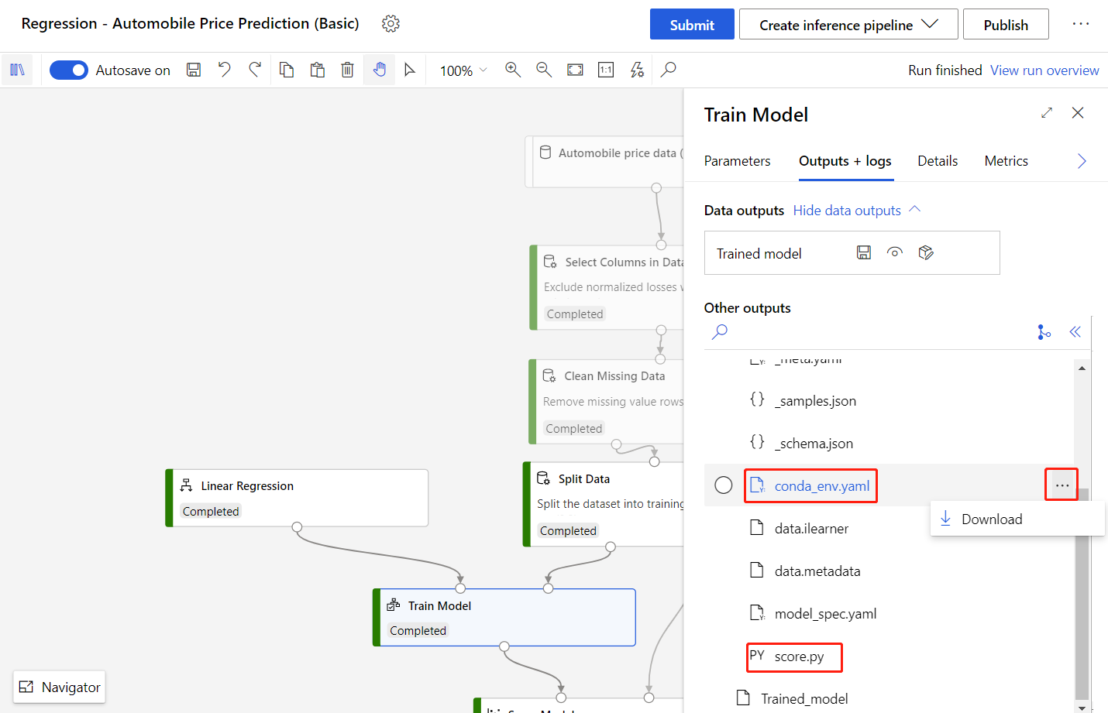Delete selected module with trash icon
1108x713 pixels.
347,70
